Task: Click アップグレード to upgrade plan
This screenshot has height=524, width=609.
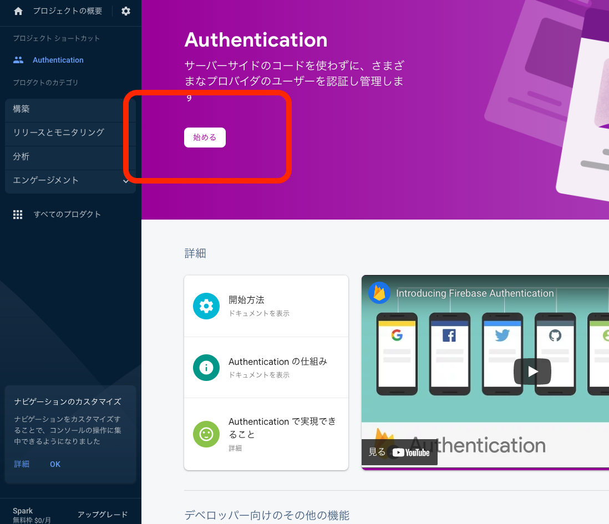Action: point(103,515)
